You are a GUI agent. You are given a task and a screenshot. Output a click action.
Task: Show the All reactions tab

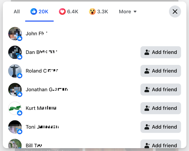coord(17,12)
